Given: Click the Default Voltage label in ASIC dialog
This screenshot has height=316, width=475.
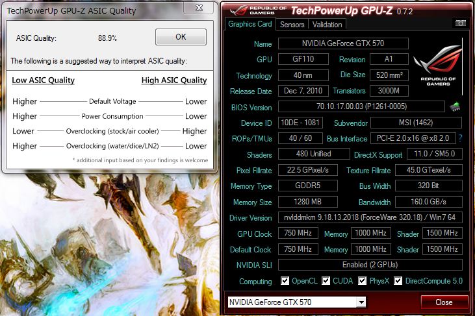Looking at the screenshot, I should (x=112, y=101).
